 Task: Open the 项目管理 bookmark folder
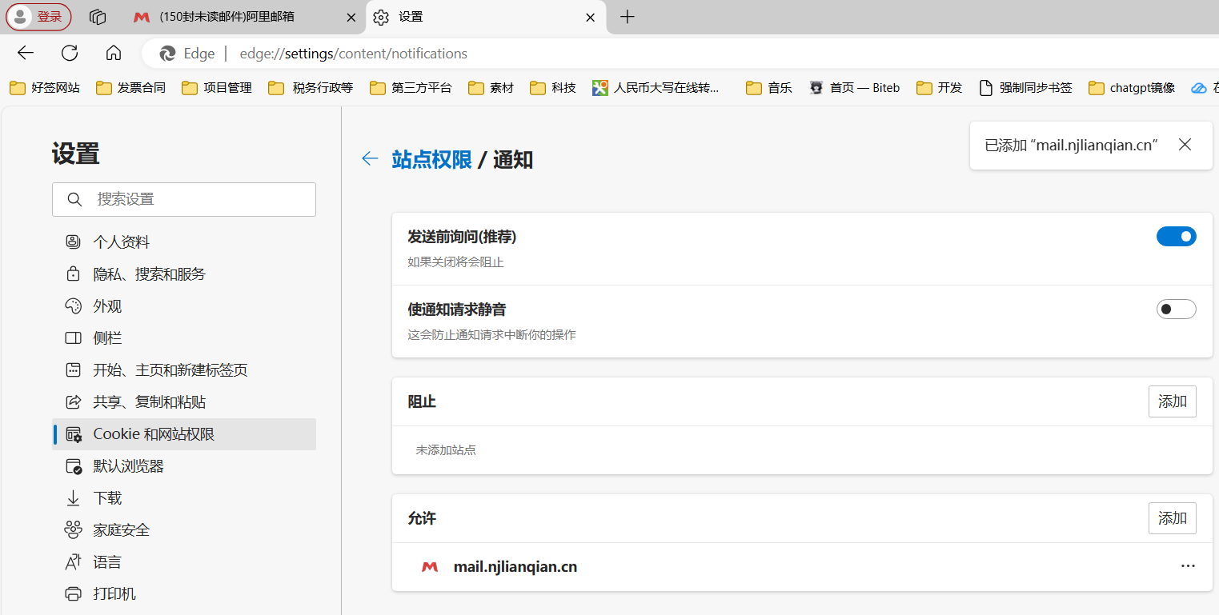[217, 88]
